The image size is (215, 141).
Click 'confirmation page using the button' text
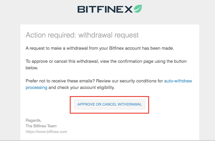pyautogui.click(x=152, y=61)
